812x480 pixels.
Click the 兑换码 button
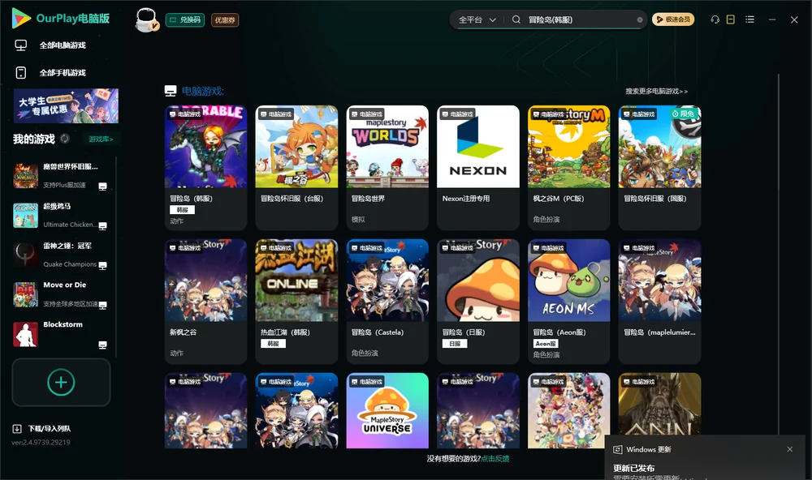tap(185, 20)
